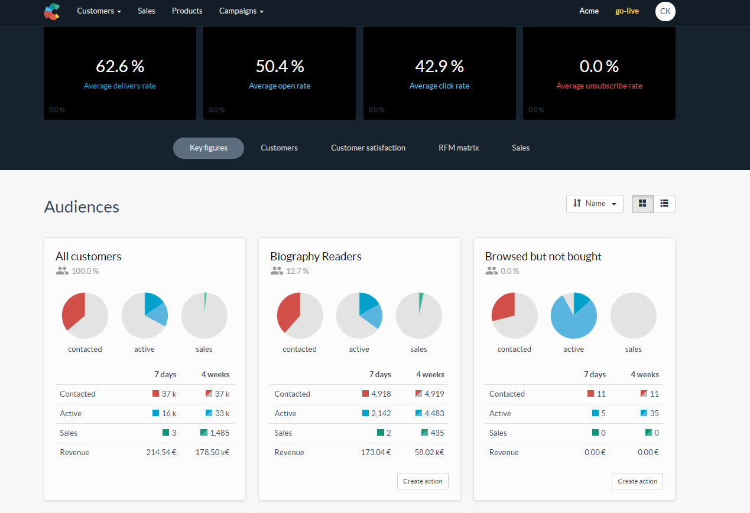Switch the Audiences display to list view
The width and height of the screenshot is (750, 513).
point(664,204)
